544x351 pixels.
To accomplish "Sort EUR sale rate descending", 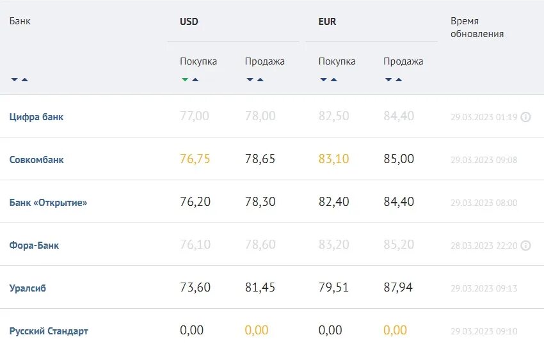I will pyautogui.click(x=388, y=80).
